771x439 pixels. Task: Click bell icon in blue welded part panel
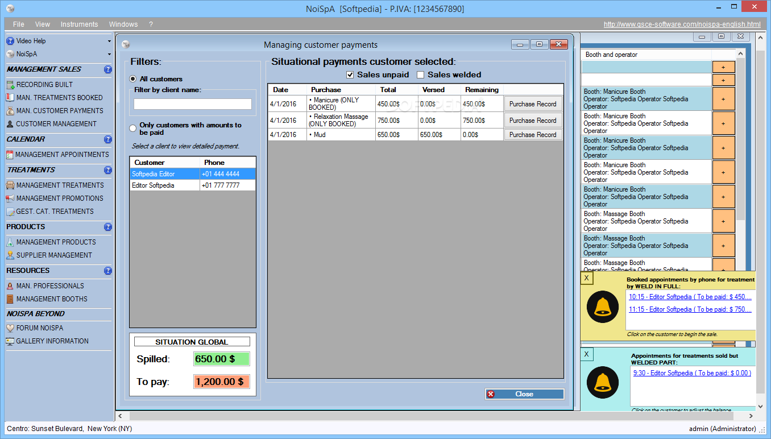tap(603, 382)
